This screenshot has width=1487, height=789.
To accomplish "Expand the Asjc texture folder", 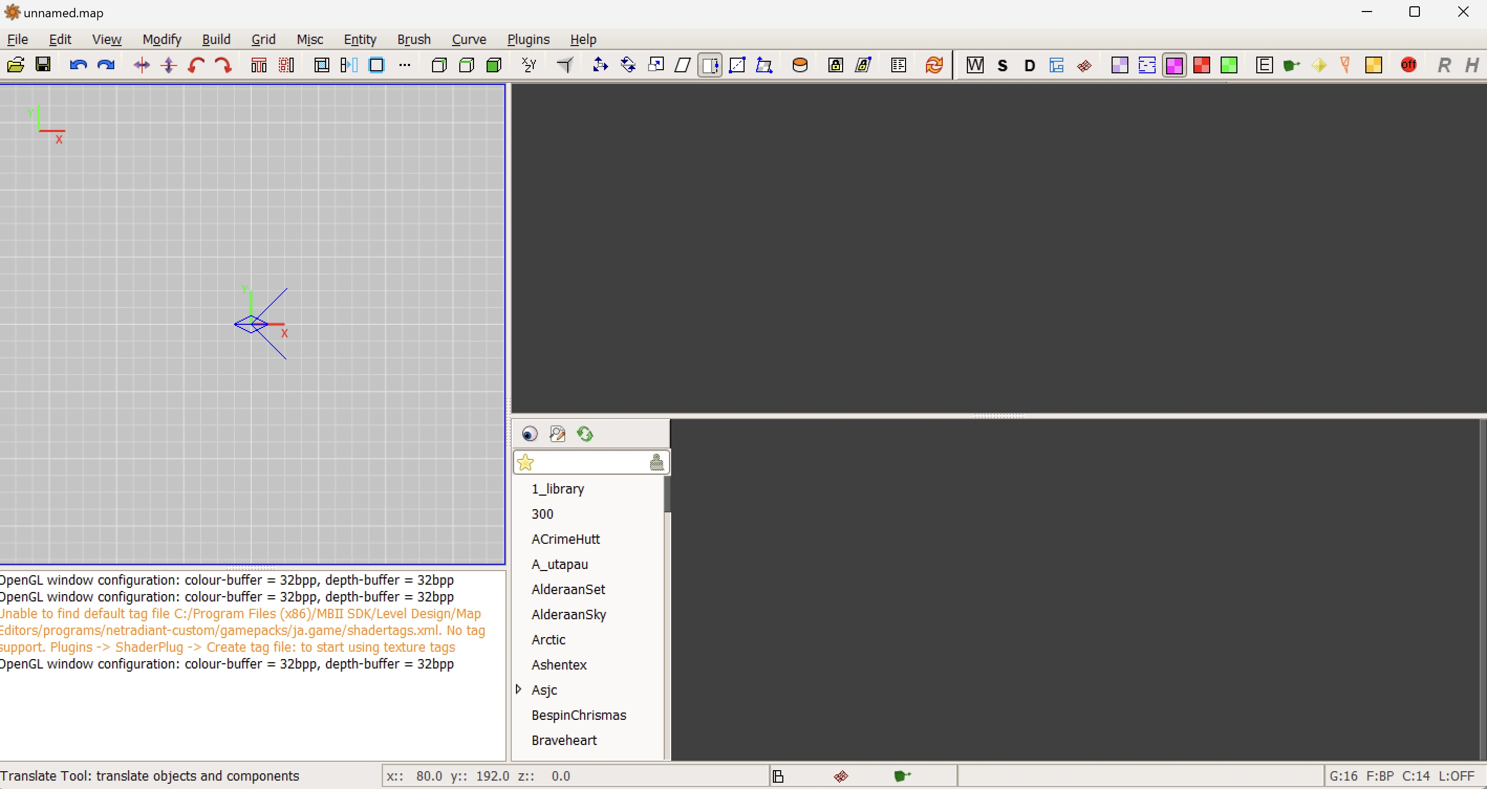I will pyautogui.click(x=519, y=689).
